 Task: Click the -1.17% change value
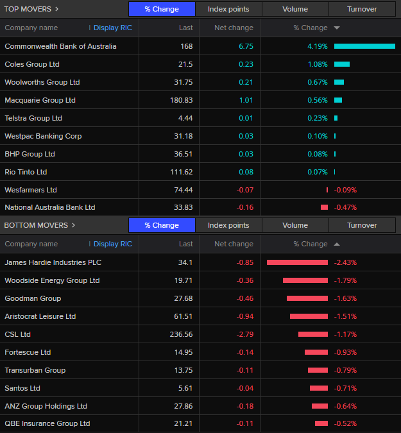345,334
